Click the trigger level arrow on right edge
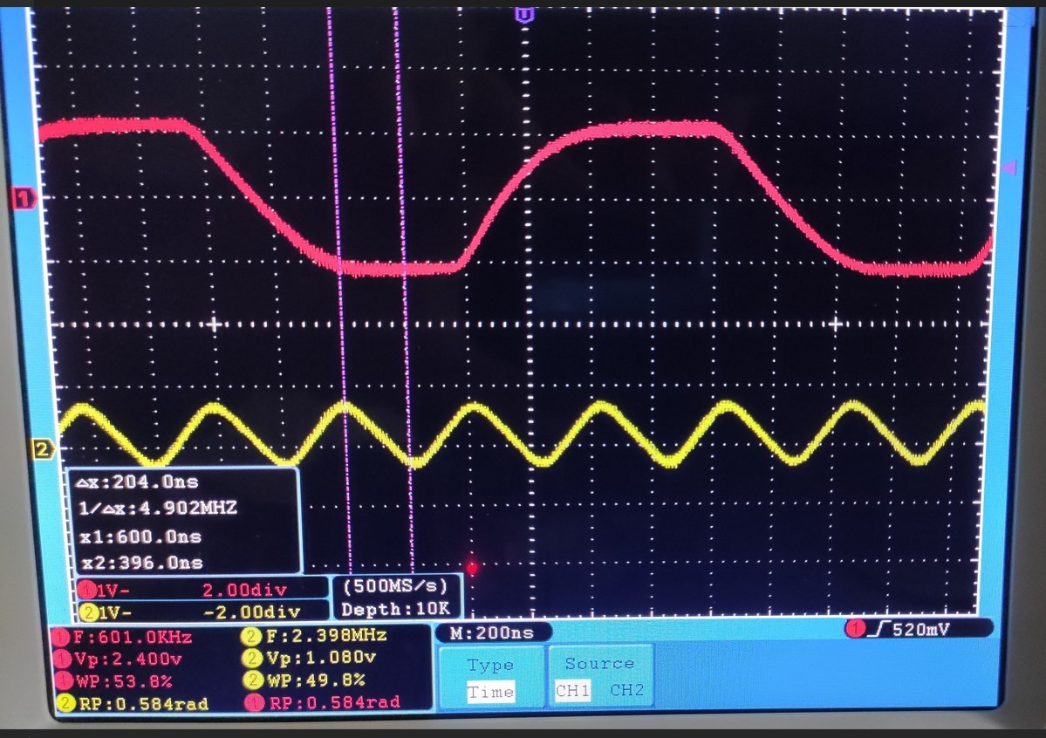Image resolution: width=1046 pixels, height=738 pixels. click(1010, 167)
